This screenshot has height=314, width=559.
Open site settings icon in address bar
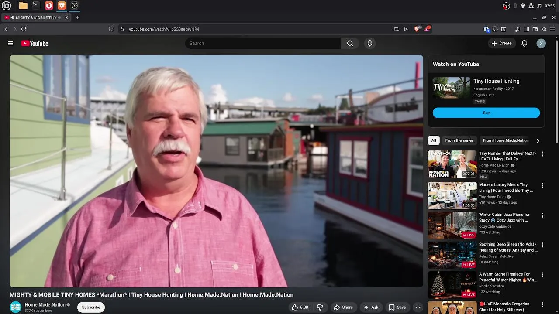coord(122,29)
